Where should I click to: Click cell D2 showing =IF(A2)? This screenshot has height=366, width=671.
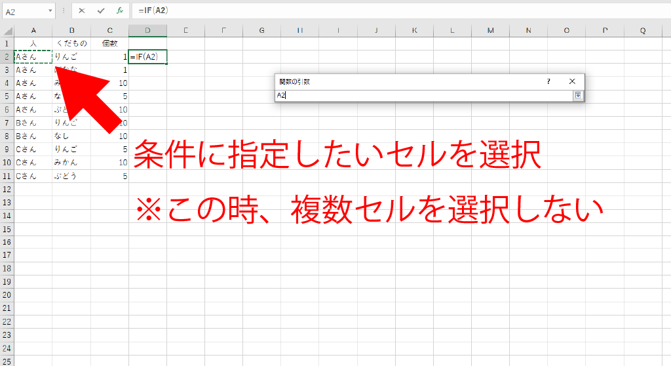(147, 57)
